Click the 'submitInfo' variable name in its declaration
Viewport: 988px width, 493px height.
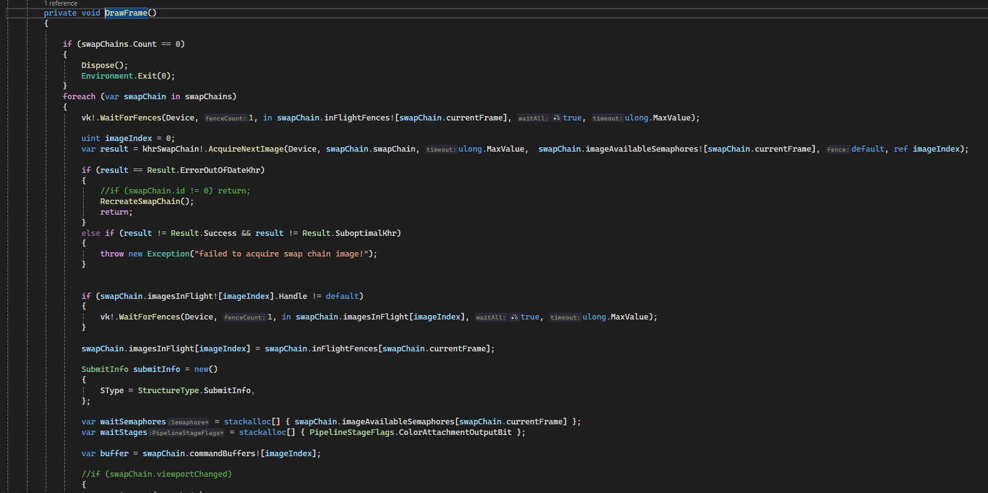[156, 369]
